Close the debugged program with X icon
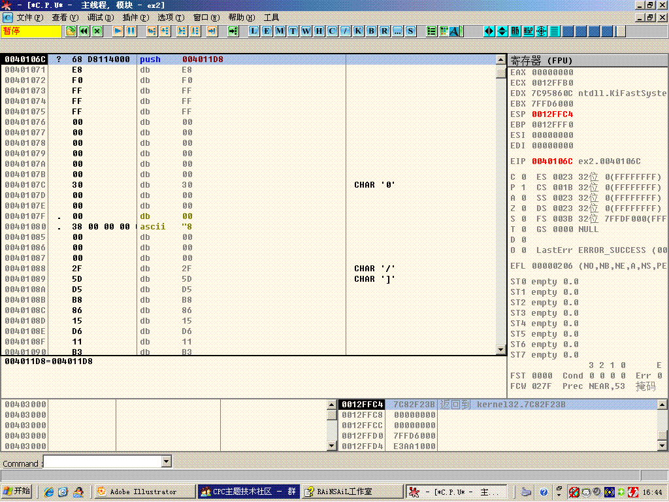 [x=97, y=31]
